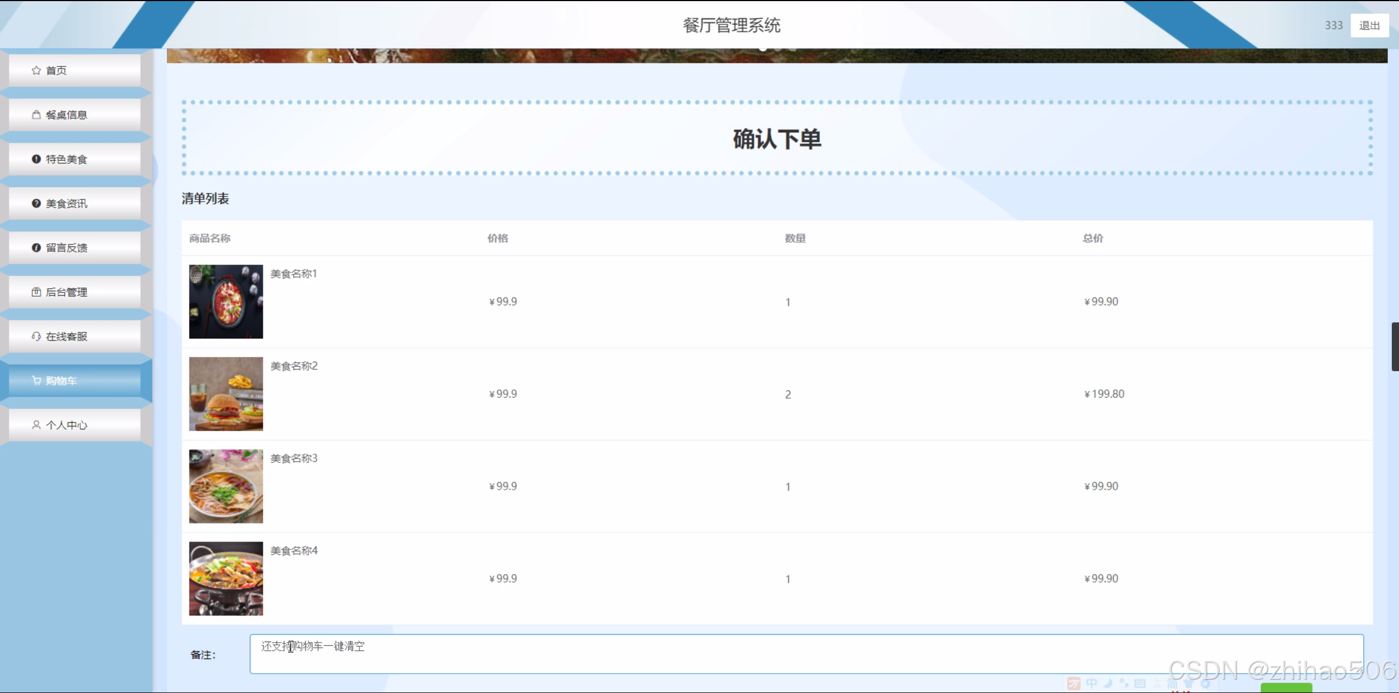Click the 总价 column header
The height and width of the screenshot is (693, 1399).
(1093, 238)
